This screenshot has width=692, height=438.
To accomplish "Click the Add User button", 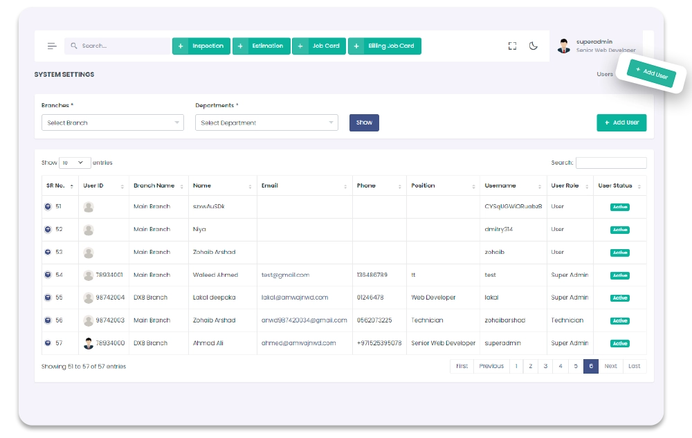I will [x=621, y=122].
